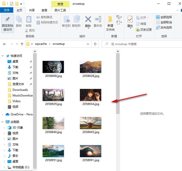The height and width of the screenshot is (171, 182).
Task: Click the navigation pane scrollbar up arrow
Action: click(35, 51)
